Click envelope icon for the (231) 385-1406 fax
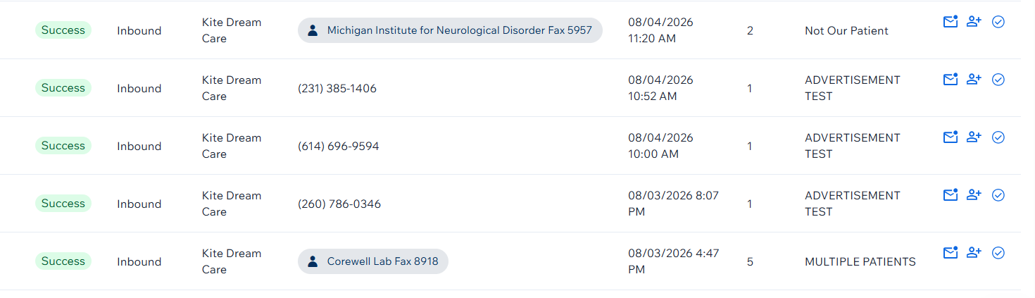Viewport: 1035px width, 298px height. [x=951, y=80]
